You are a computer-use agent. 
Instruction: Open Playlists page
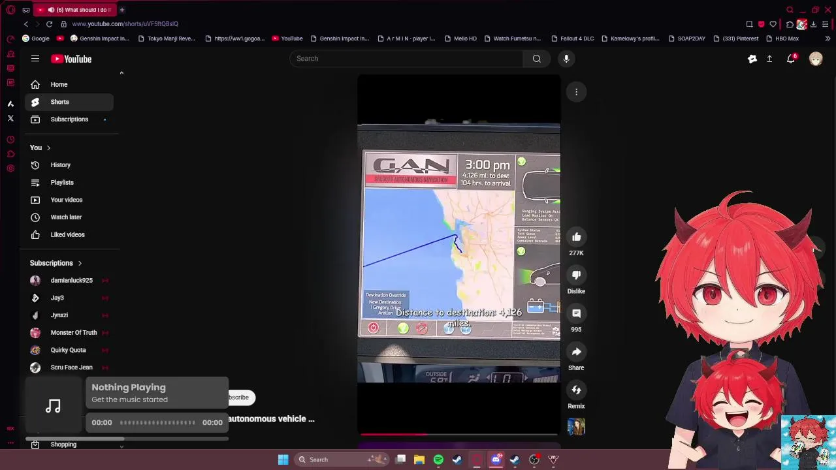point(69,183)
